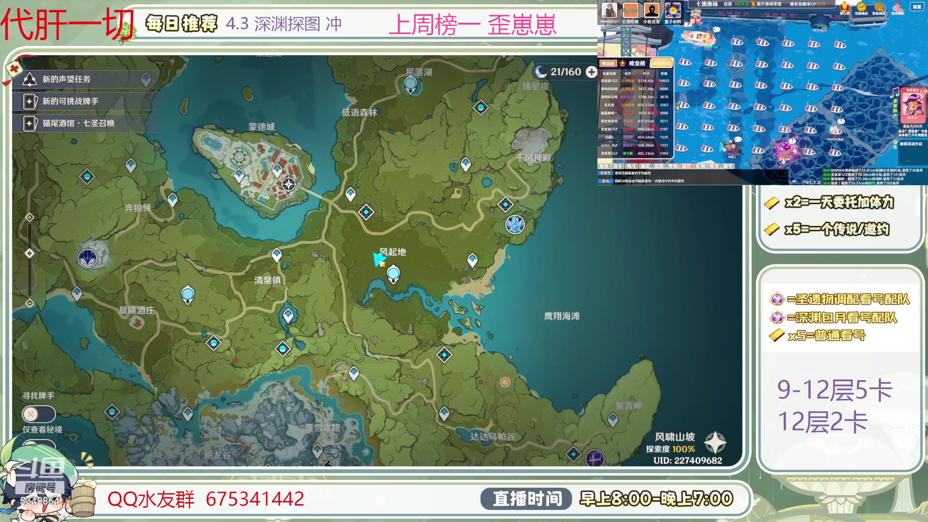The image size is (928, 522).
Task: Switch to the 皮肤 tab
Action: pyautogui.click(x=659, y=166)
